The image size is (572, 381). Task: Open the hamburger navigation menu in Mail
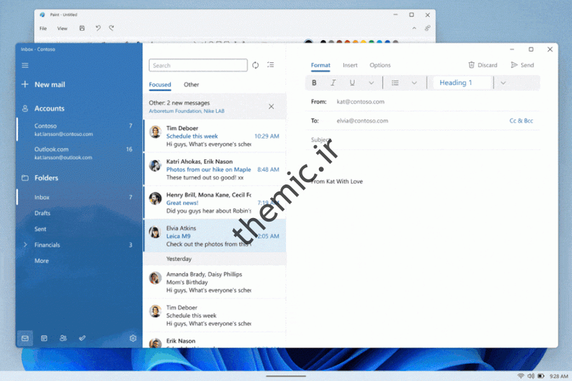(x=25, y=65)
